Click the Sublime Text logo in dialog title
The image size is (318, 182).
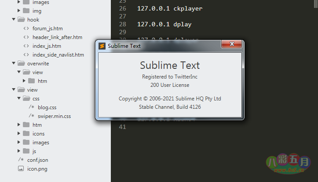pyautogui.click(x=102, y=46)
